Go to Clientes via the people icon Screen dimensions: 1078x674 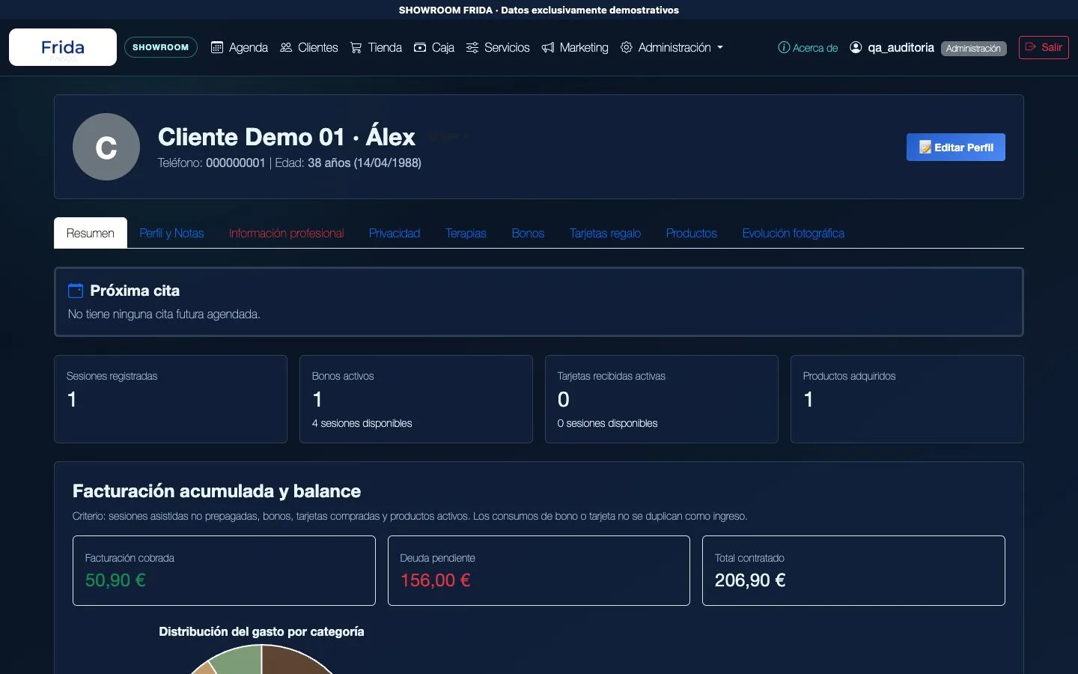coord(286,47)
